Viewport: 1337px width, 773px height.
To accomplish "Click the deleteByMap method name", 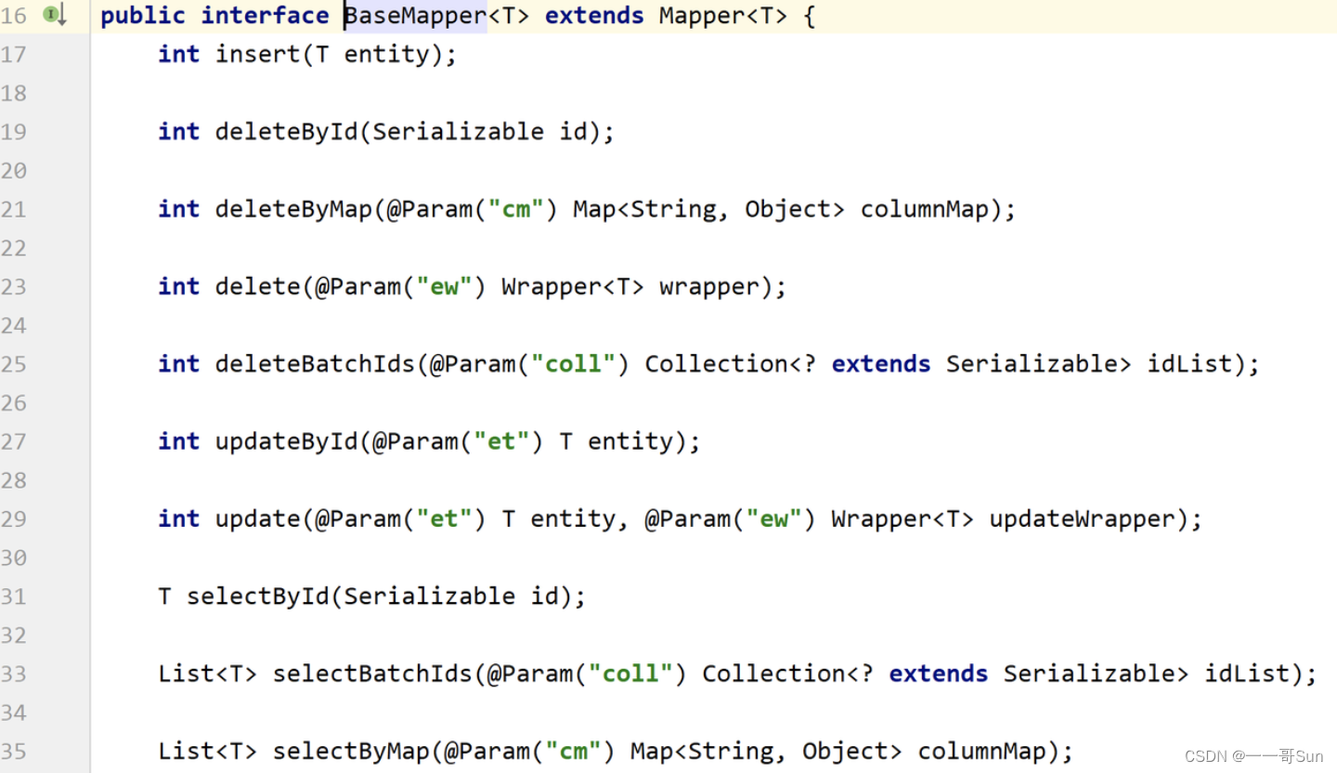I will pyautogui.click(x=294, y=210).
